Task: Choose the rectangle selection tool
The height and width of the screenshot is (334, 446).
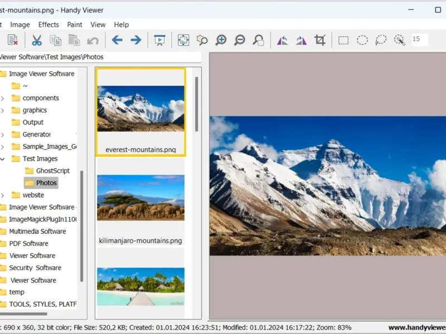Action: click(x=343, y=40)
